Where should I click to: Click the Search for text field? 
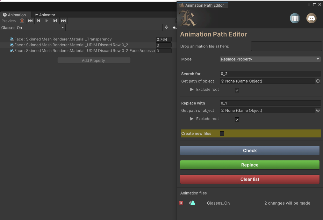click(270, 74)
